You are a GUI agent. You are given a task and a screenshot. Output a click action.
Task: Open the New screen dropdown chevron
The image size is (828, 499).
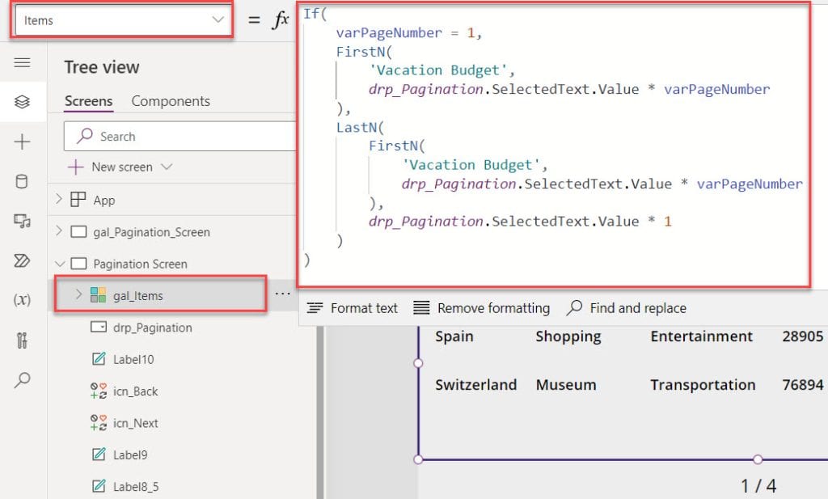pos(167,167)
